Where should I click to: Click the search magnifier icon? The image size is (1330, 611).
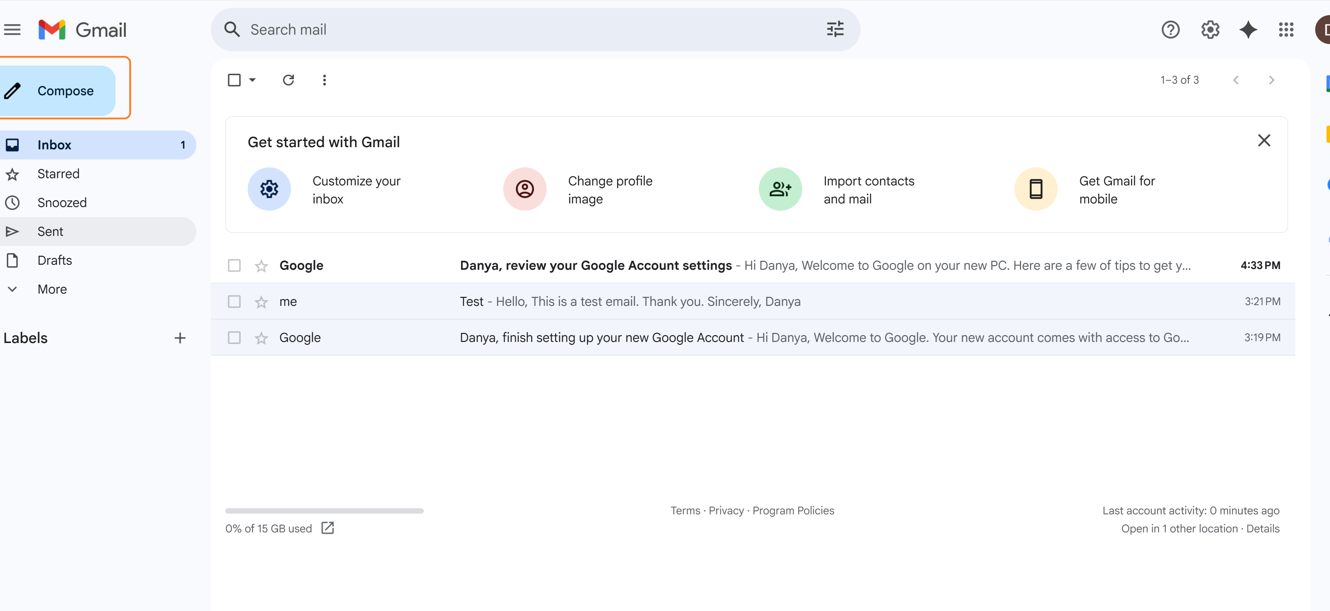(232, 29)
